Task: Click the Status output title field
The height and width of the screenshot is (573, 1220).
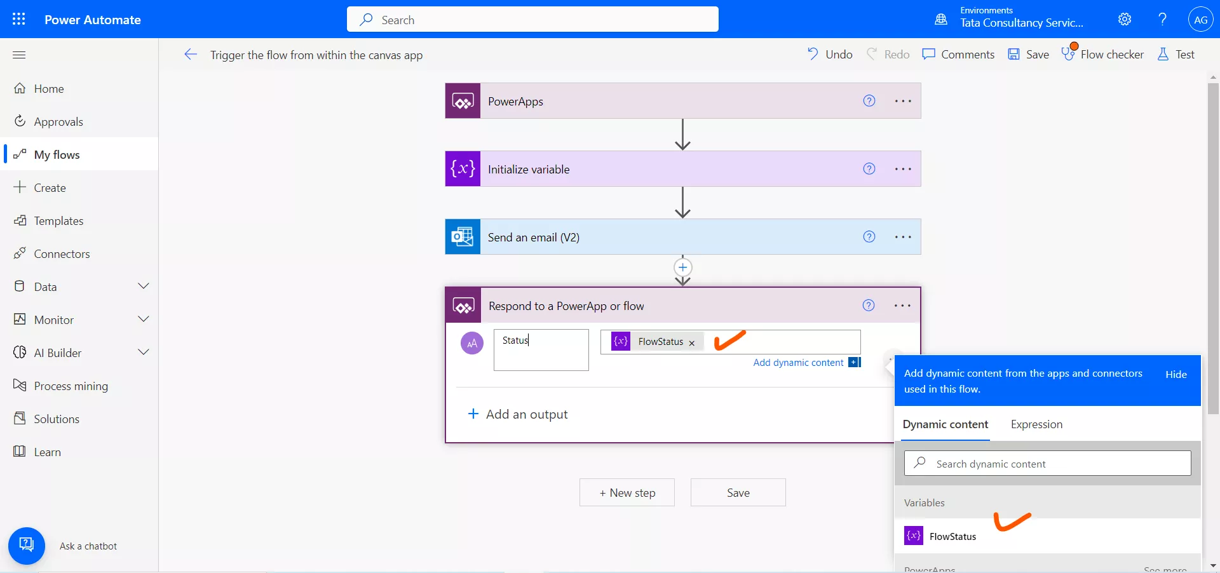Action: click(x=541, y=350)
